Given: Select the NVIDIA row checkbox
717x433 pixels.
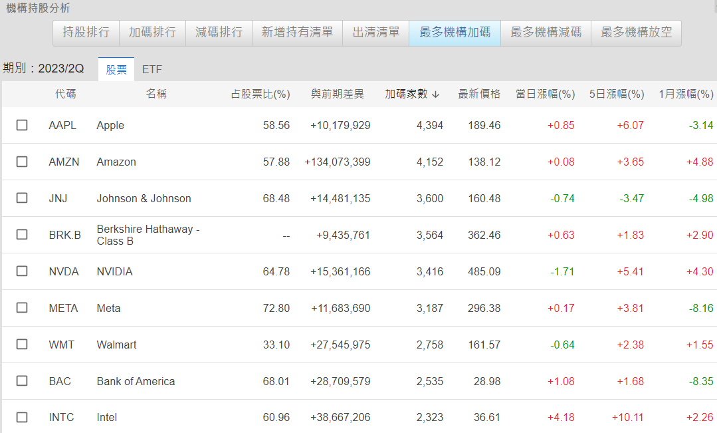Looking at the screenshot, I should 22,271.
